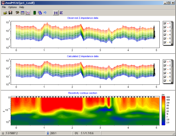The height and width of the screenshot is (136, 176).
Task: Toggle the graph curves view icon
Action: coord(28,13)
